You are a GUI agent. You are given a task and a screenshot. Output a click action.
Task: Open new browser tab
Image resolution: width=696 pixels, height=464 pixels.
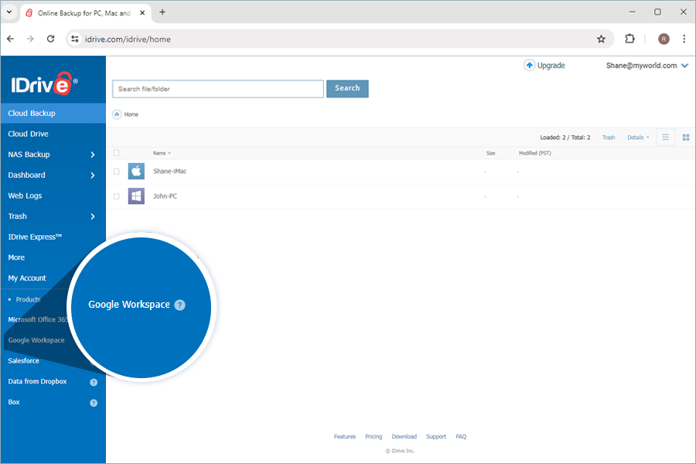(x=162, y=12)
